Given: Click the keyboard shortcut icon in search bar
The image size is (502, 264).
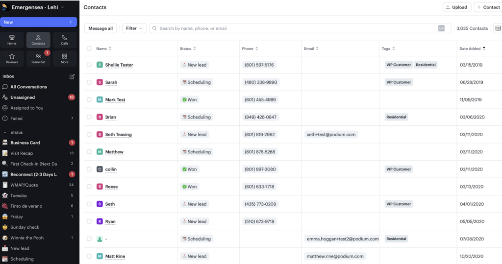Looking at the screenshot, I should [441, 28].
